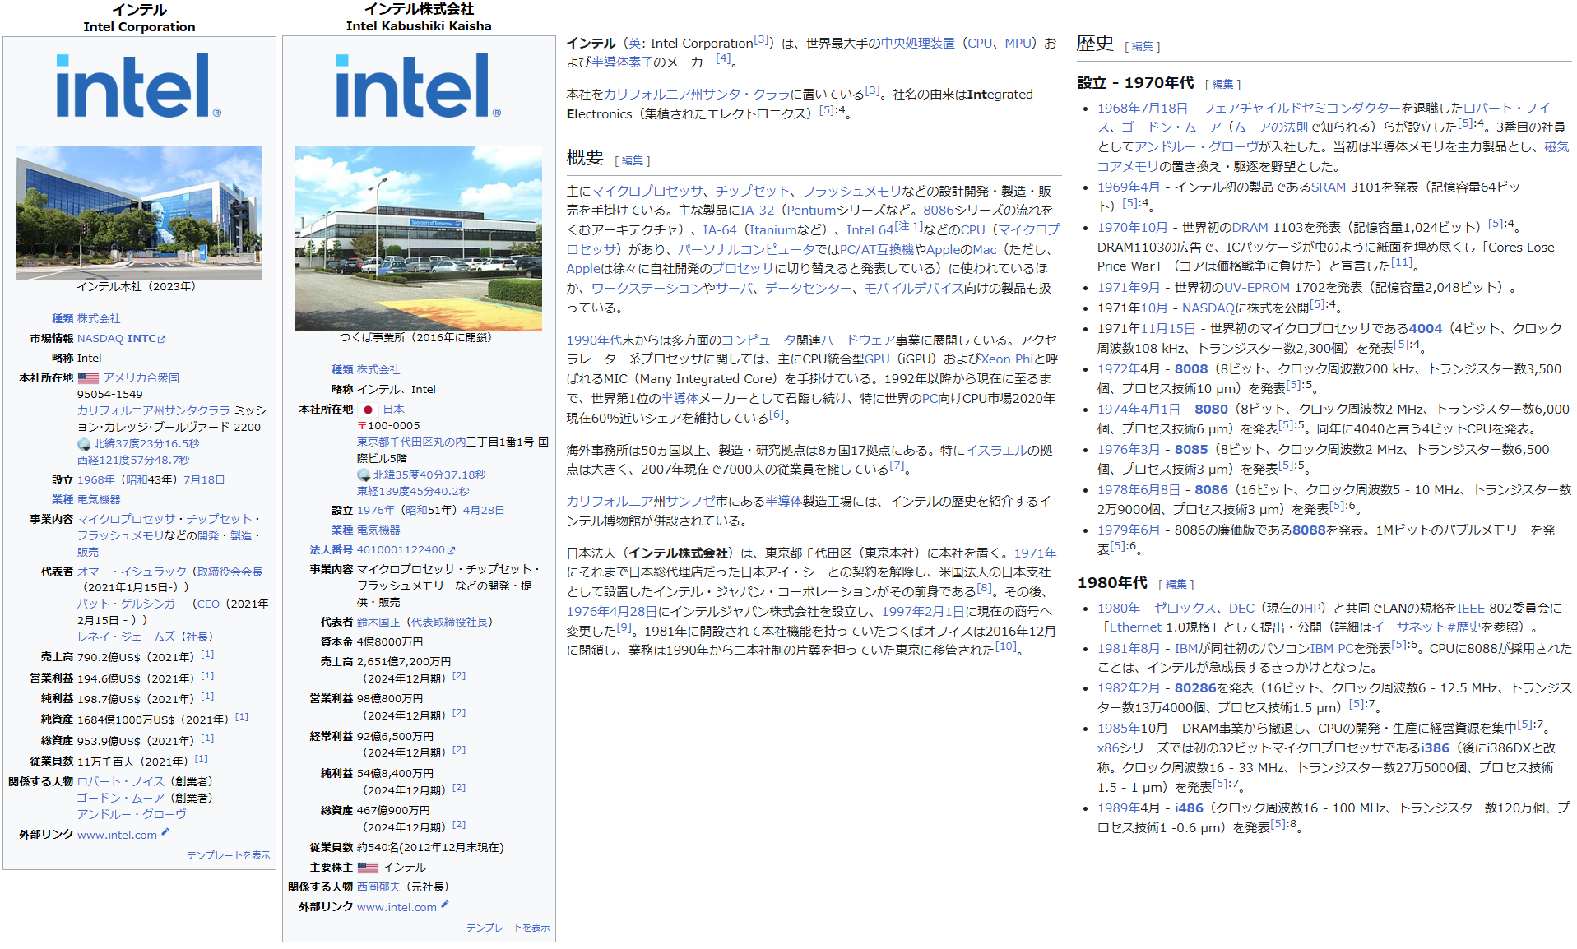The height and width of the screenshot is (949, 1577).
Task: Open the 西岡郁夫 link
Action: pyautogui.click(x=378, y=887)
